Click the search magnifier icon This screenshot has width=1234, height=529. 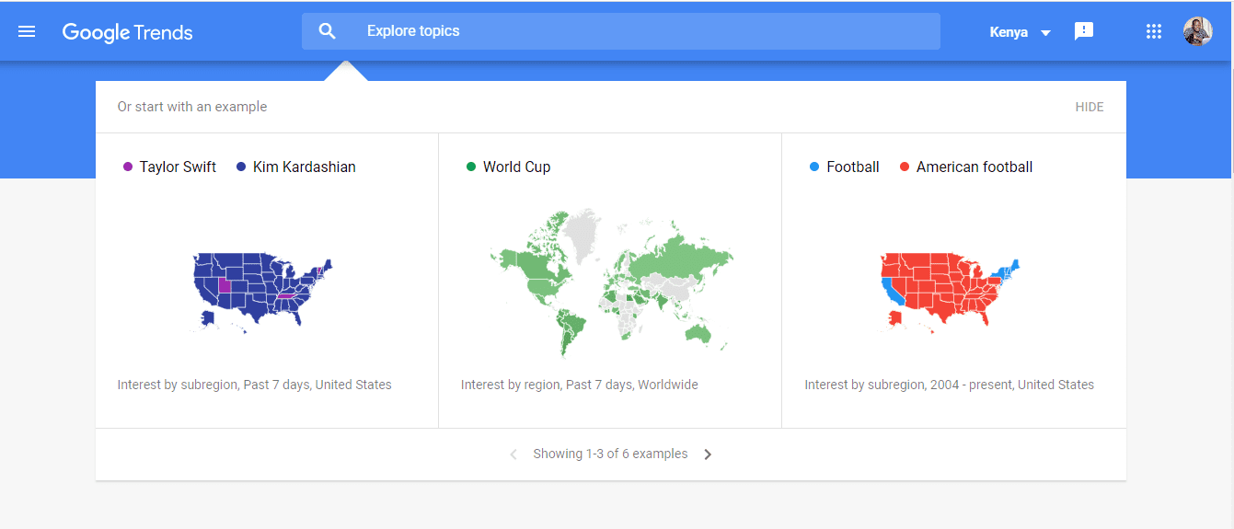pyautogui.click(x=328, y=31)
